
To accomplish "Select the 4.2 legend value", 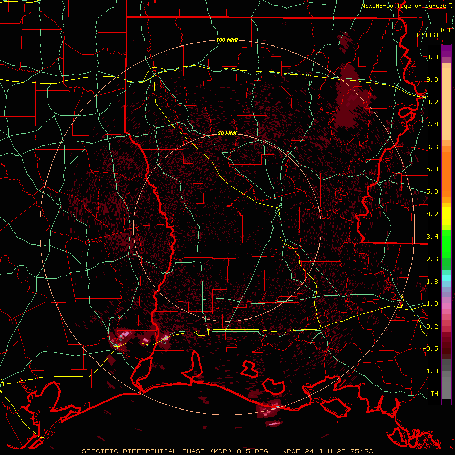I will 432,214.
